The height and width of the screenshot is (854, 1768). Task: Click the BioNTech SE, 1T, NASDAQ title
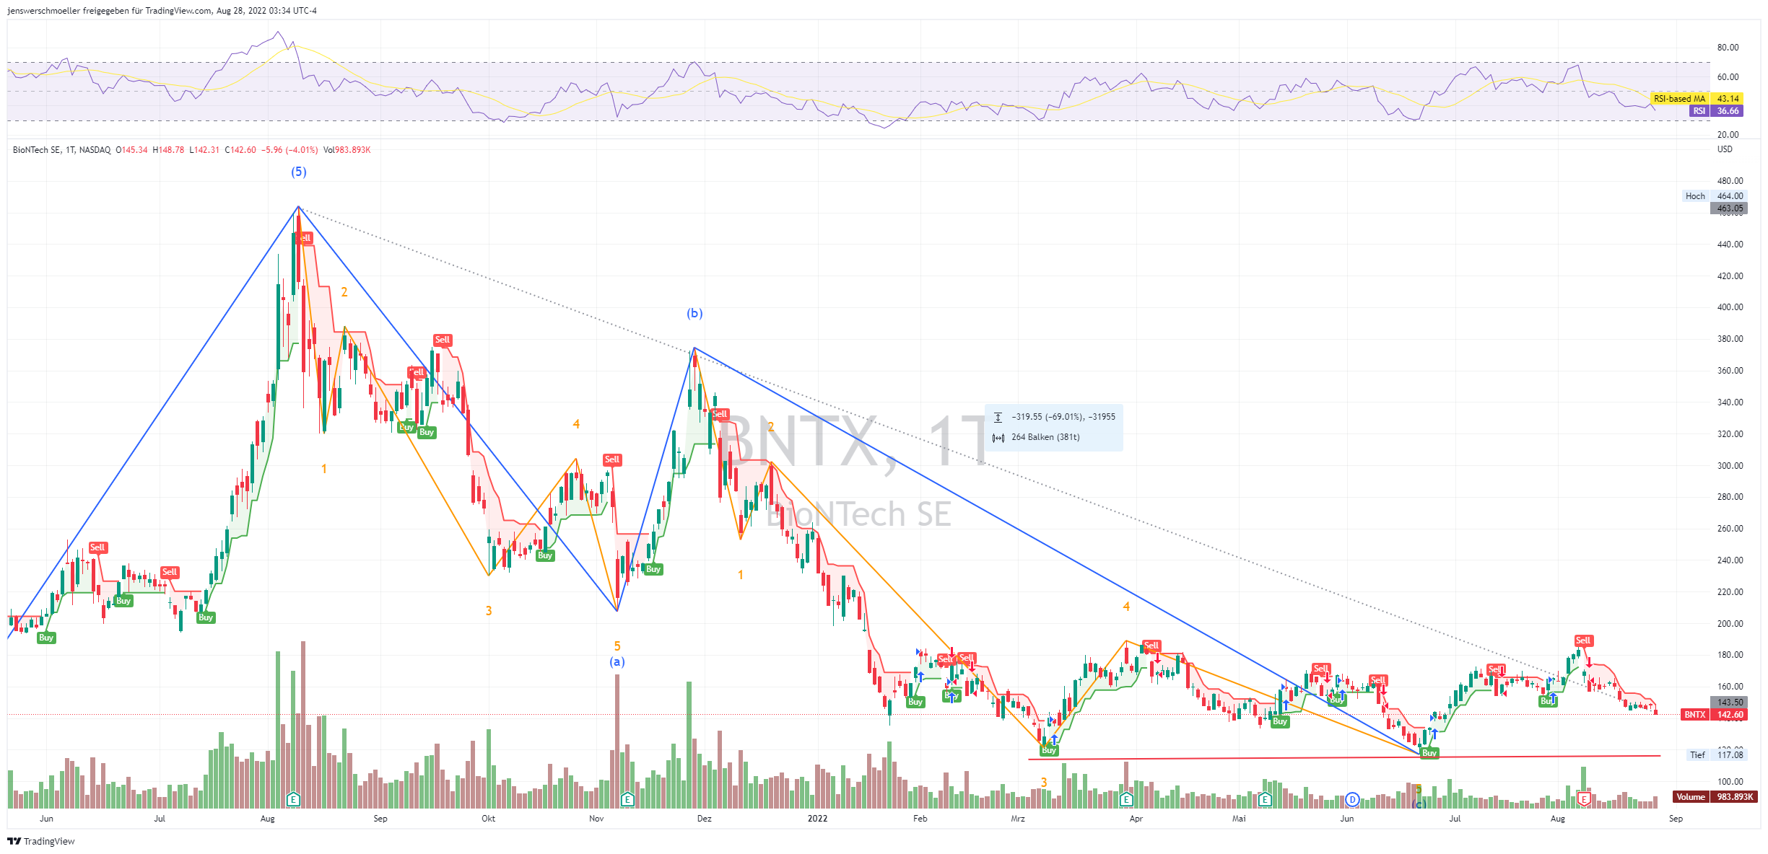point(61,150)
